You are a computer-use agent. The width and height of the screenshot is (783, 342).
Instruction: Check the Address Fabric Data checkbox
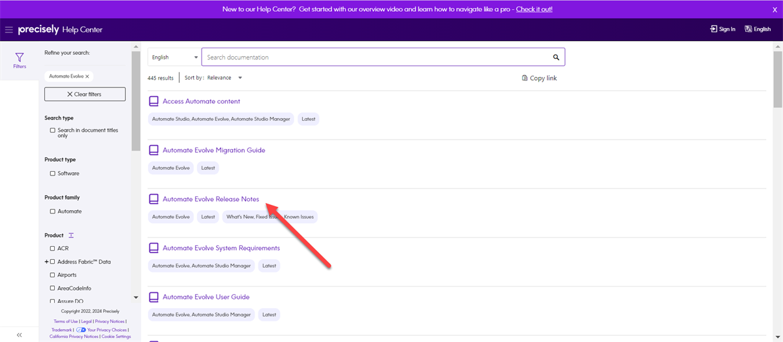click(53, 262)
